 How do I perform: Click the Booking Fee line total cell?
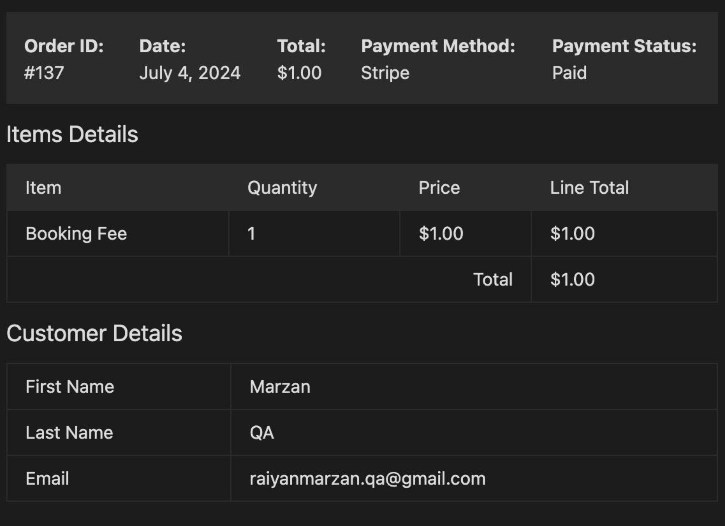624,234
